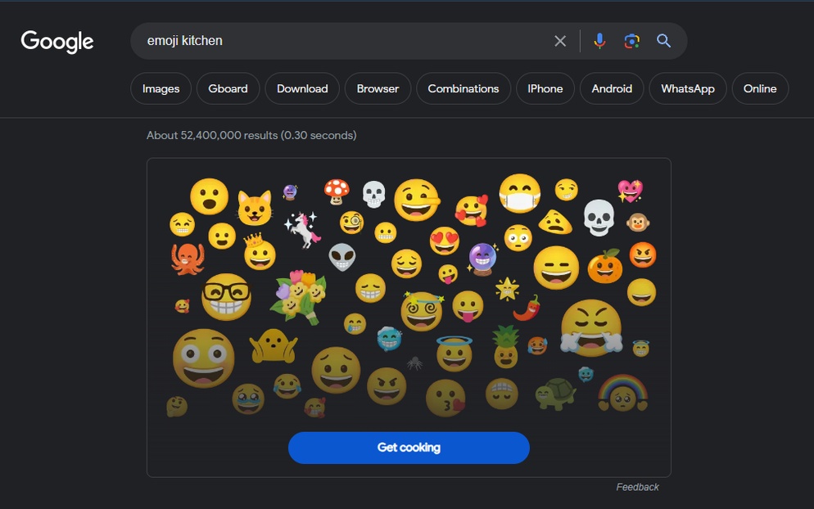Select the heart-eyes face emoji
This screenshot has height=509, width=814.
click(445, 241)
